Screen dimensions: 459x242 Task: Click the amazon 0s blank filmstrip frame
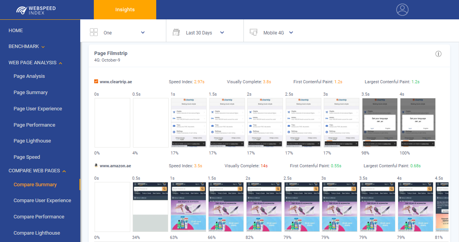[112, 207]
